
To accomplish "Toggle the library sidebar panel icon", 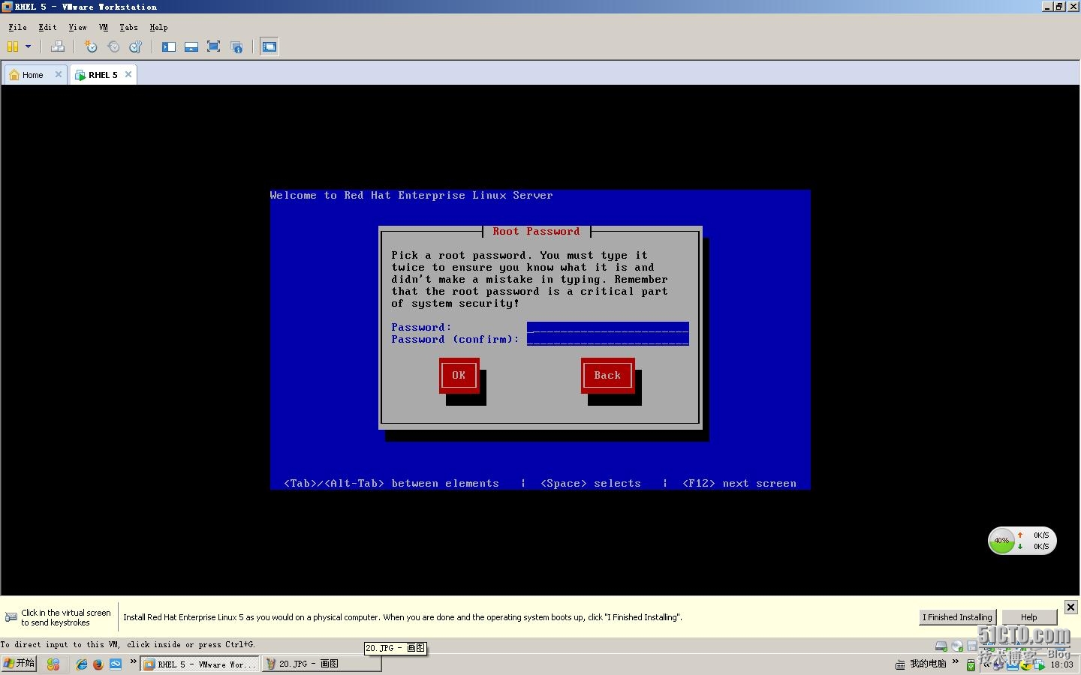I will pos(169,46).
